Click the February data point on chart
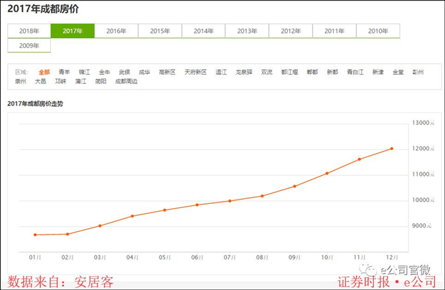Viewport: 445px width, 290px height. 67,234
